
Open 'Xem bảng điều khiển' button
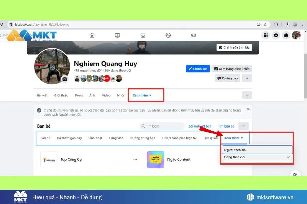pyautogui.click(x=232, y=69)
